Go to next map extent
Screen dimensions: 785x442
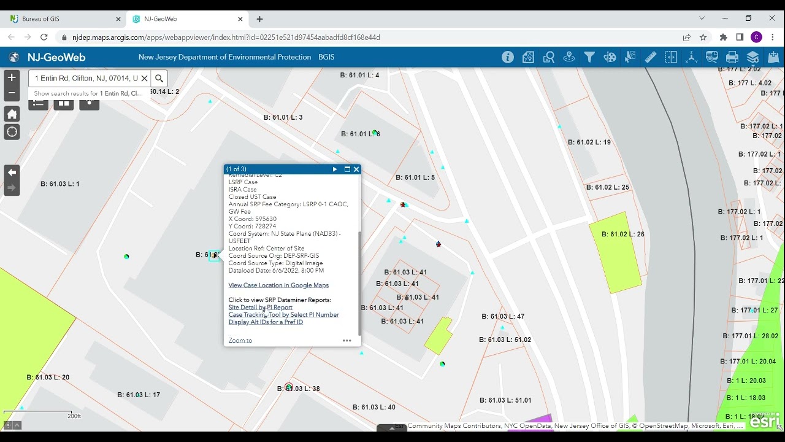point(12,188)
